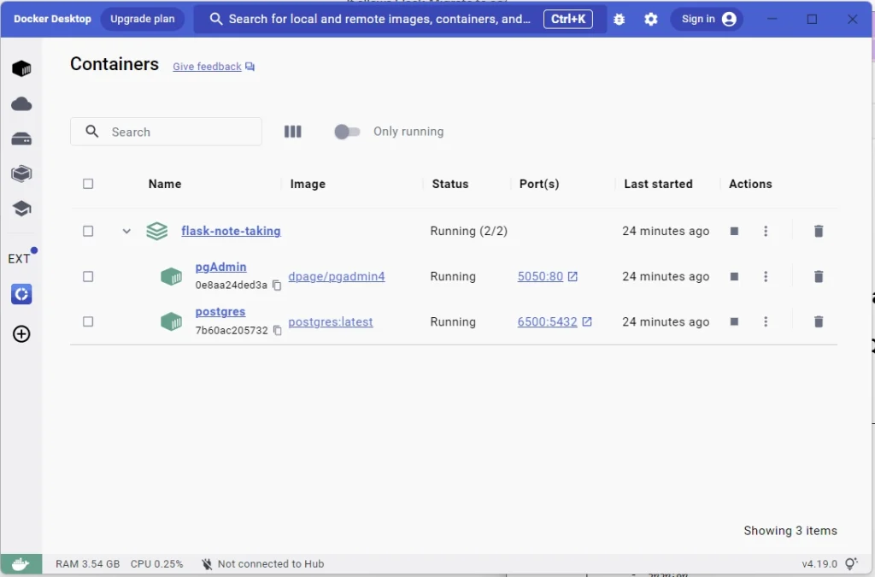The image size is (875, 577).
Task: Open the Docker whale engine status icon
Action: click(21, 563)
